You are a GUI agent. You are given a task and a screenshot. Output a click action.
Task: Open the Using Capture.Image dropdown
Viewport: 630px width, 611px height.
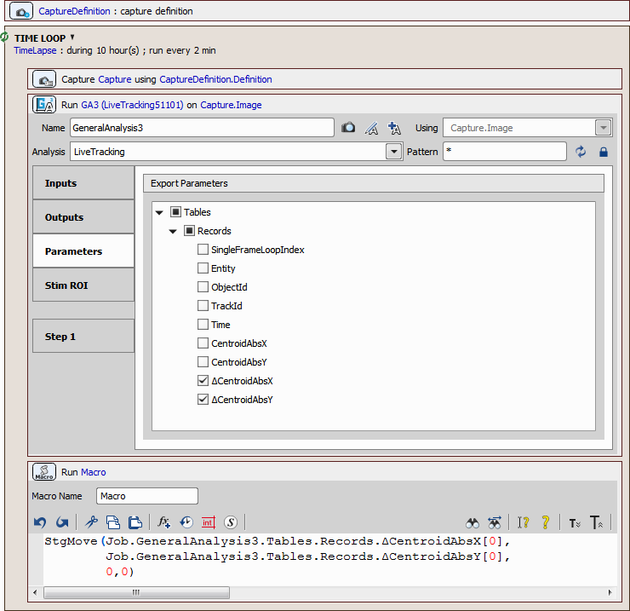[x=603, y=128]
